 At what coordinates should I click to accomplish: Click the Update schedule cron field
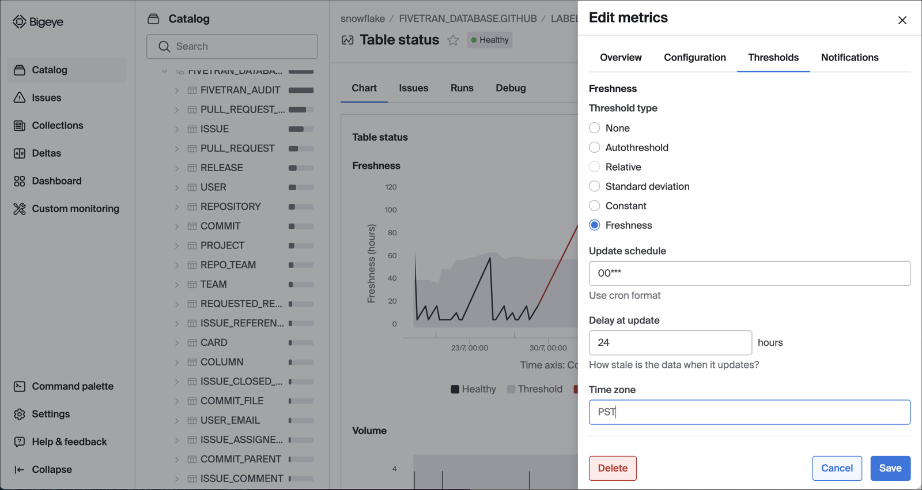(x=749, y=273)
